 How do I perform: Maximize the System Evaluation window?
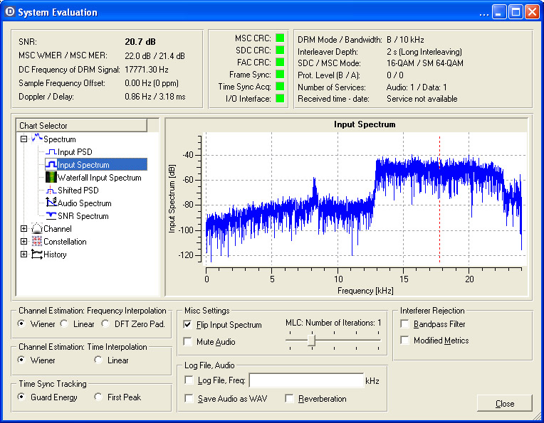point(516,12)
